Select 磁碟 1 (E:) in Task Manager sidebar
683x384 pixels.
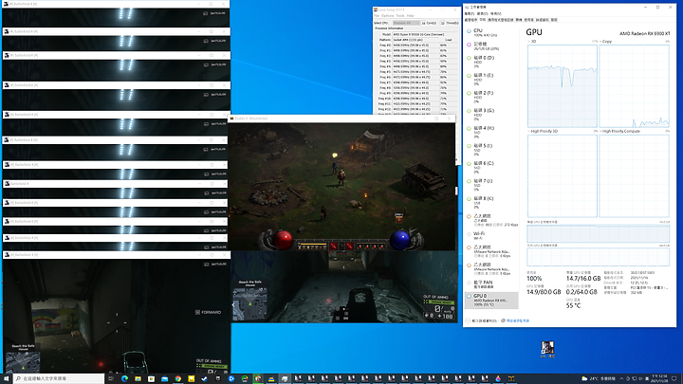[491, 80]
